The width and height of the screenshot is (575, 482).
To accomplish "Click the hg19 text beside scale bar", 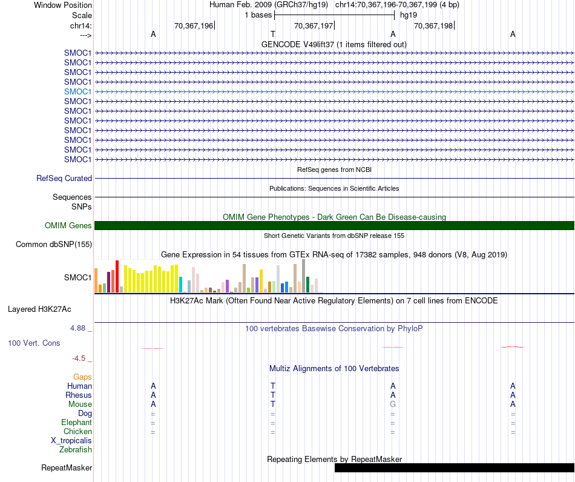I will [409, 15].
